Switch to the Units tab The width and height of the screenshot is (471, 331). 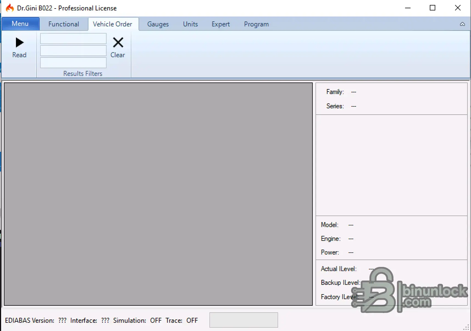click(190, 24)
